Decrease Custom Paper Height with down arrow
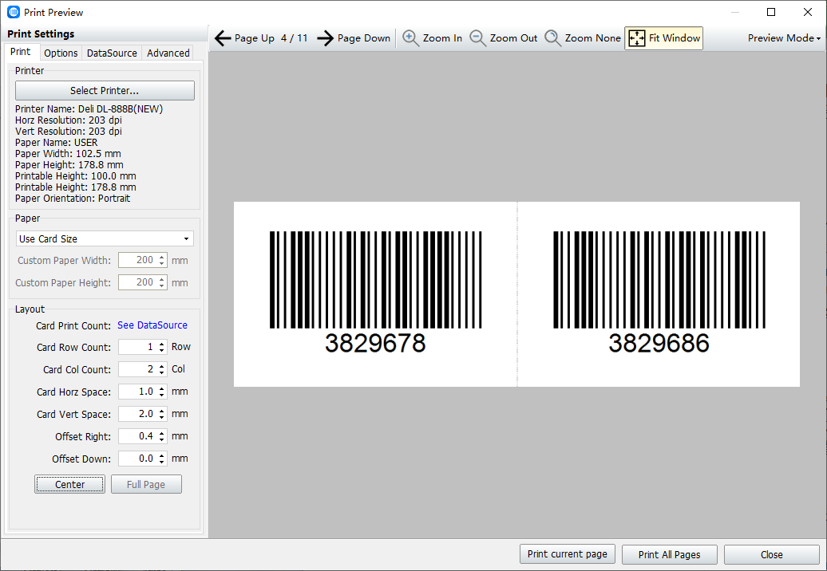Screen dimensions: 827x571 pos(162,286)
